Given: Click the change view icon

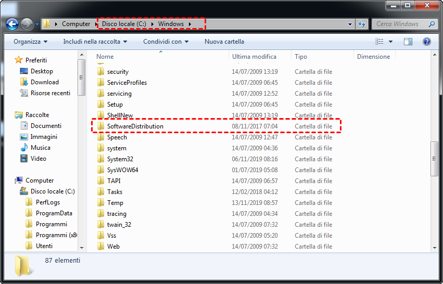Looking at the screenshot, I should pyautogui.click(x=379, y=42).
